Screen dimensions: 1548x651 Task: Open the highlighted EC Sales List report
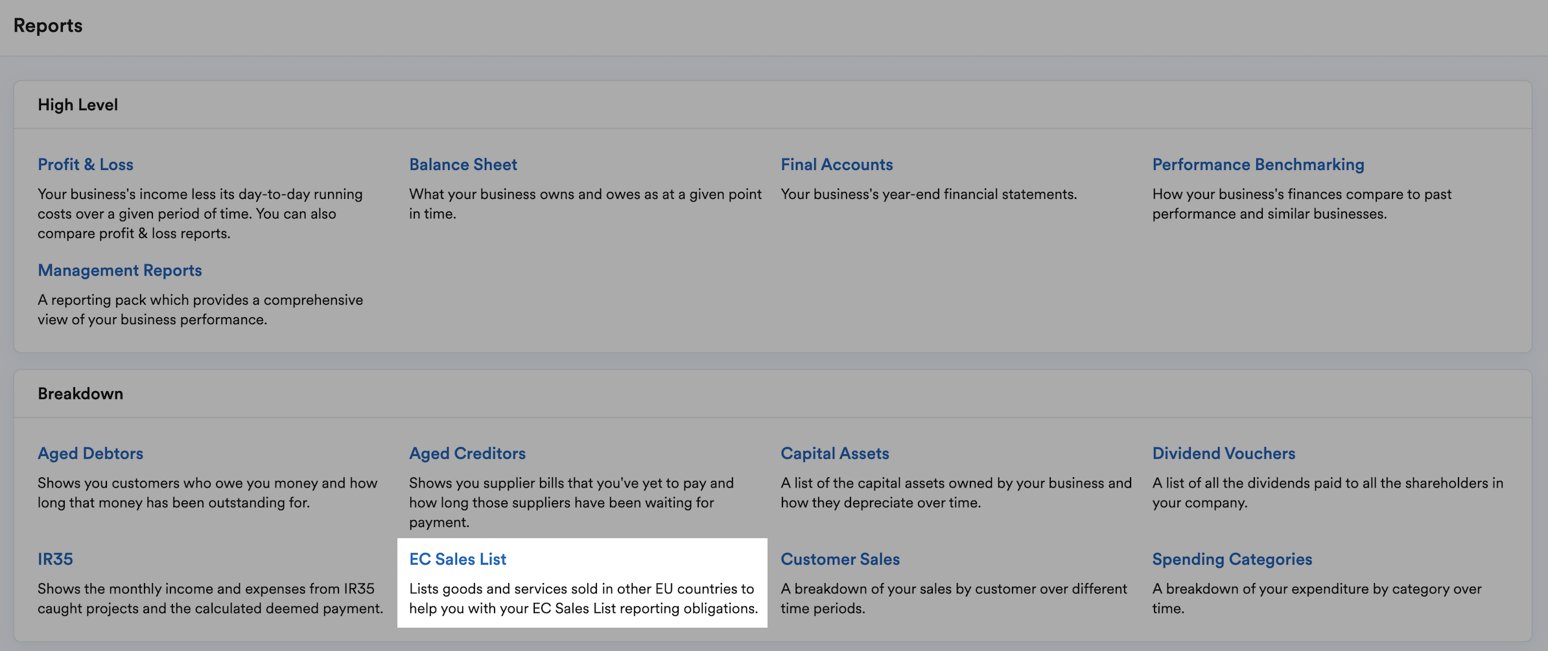coord(458,559)
